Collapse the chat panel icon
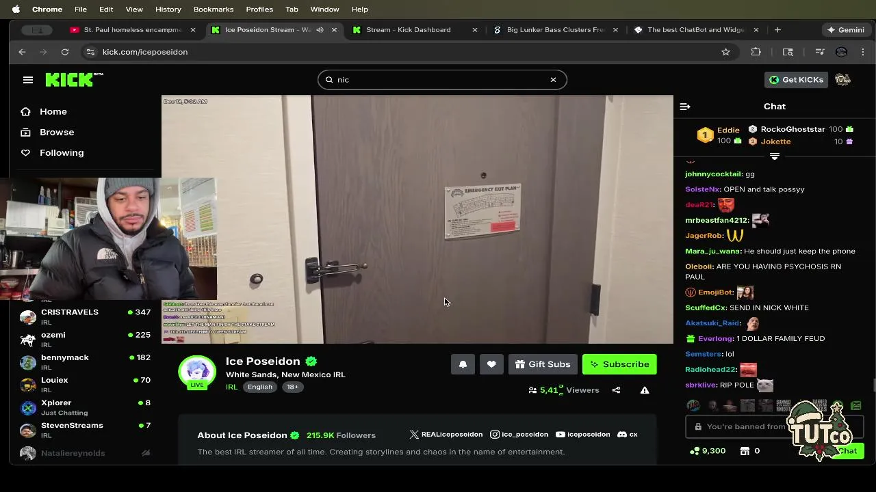Viewport: 876px width, 492px height. [685, 107]
